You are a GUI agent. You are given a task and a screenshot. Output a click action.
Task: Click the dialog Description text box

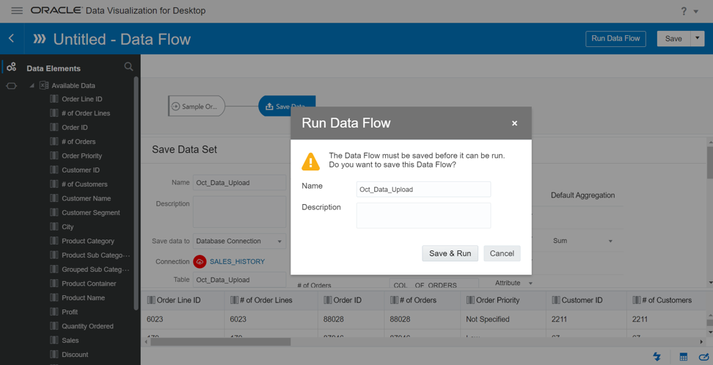[423, 215]
